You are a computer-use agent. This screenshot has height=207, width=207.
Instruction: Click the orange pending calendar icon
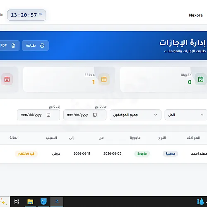104,79
